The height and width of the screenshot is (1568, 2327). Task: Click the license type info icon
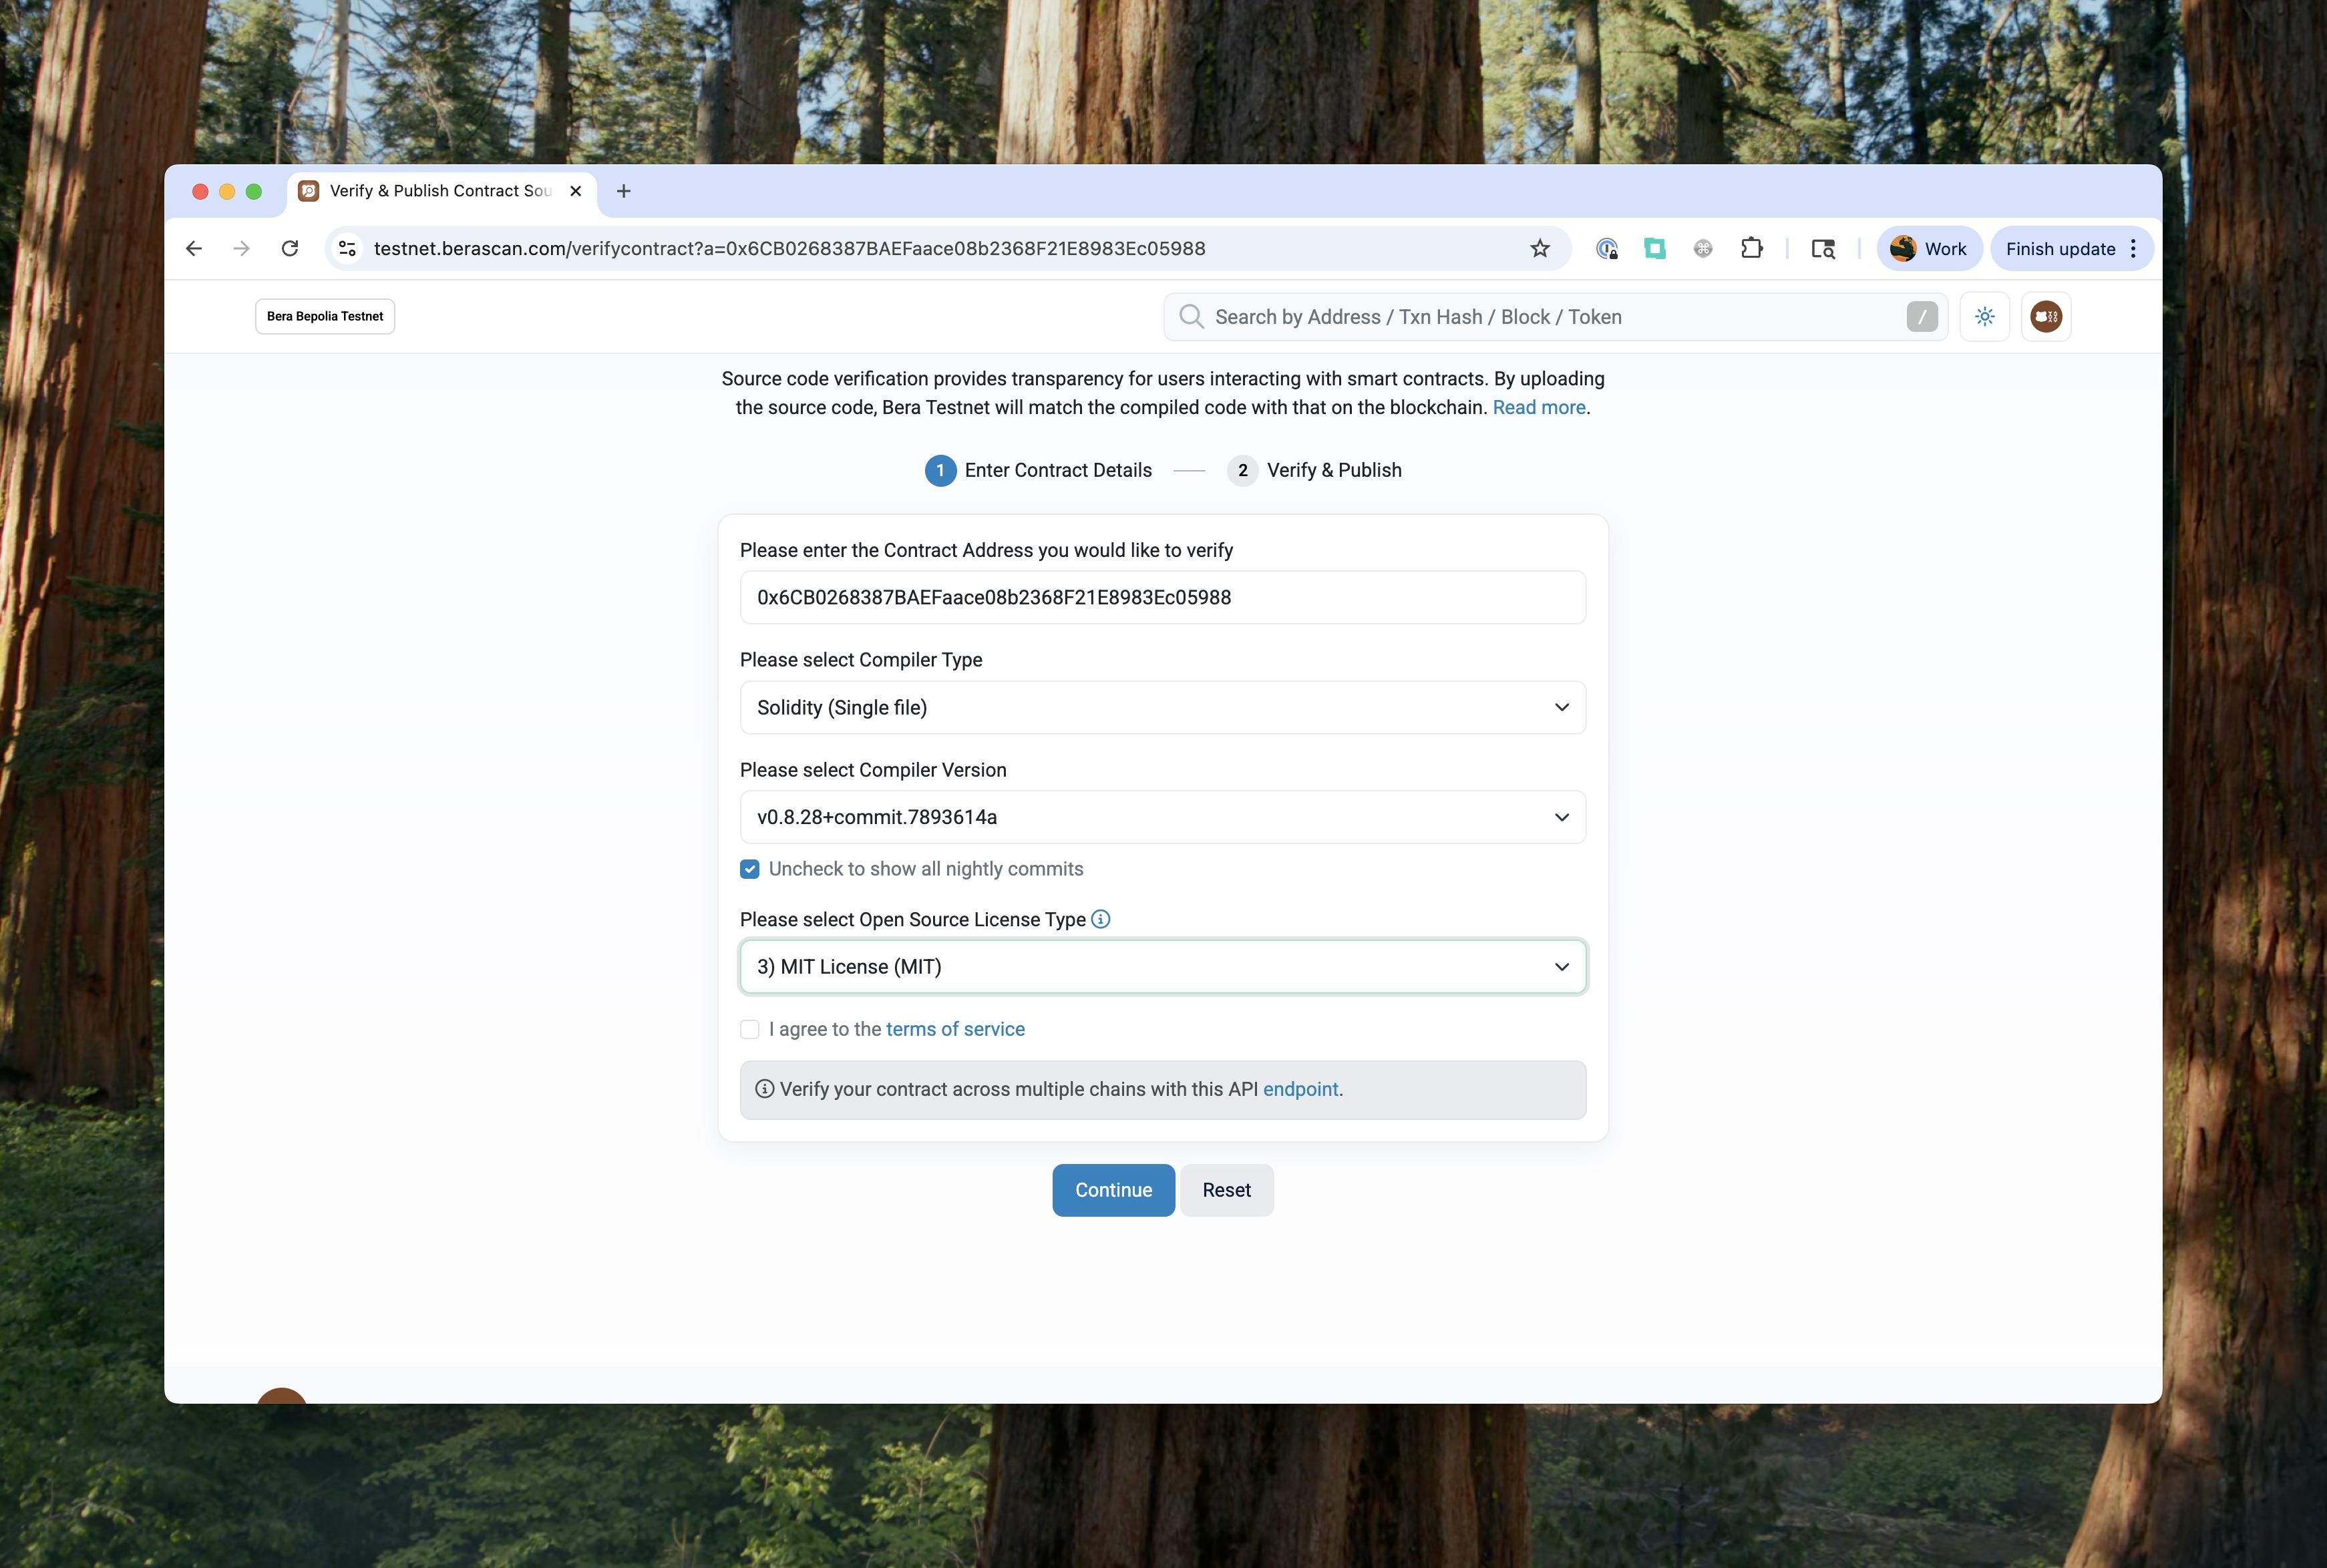tap(1100, 919)
